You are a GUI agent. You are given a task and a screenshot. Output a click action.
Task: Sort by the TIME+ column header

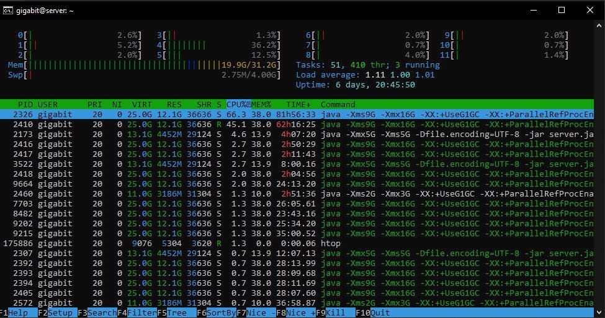point(298,105)
